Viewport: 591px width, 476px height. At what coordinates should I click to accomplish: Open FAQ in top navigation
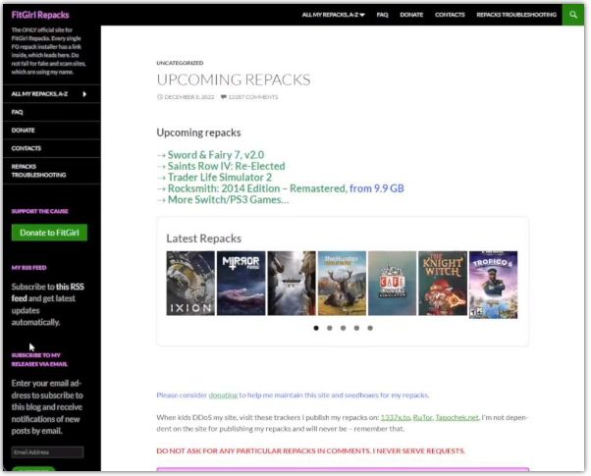[x=382, y=15]
